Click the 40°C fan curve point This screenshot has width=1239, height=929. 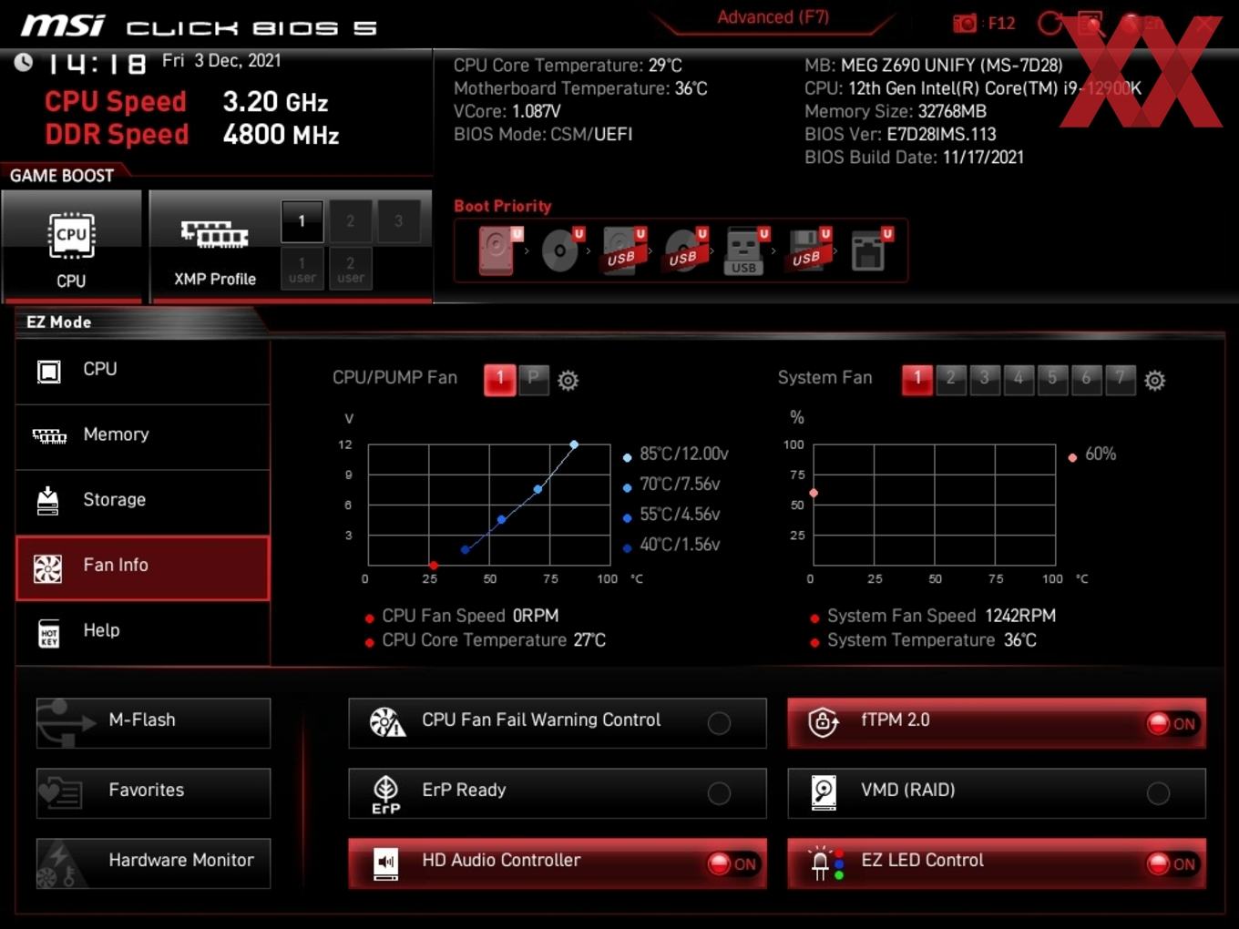coord(466,549)
